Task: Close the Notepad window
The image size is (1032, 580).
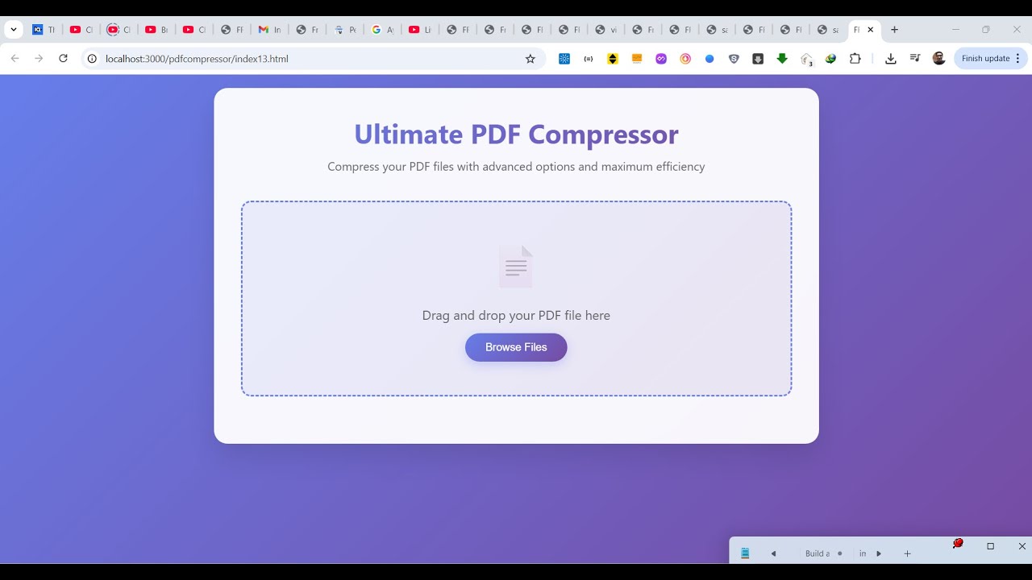Action: [x=1022, y=546]
